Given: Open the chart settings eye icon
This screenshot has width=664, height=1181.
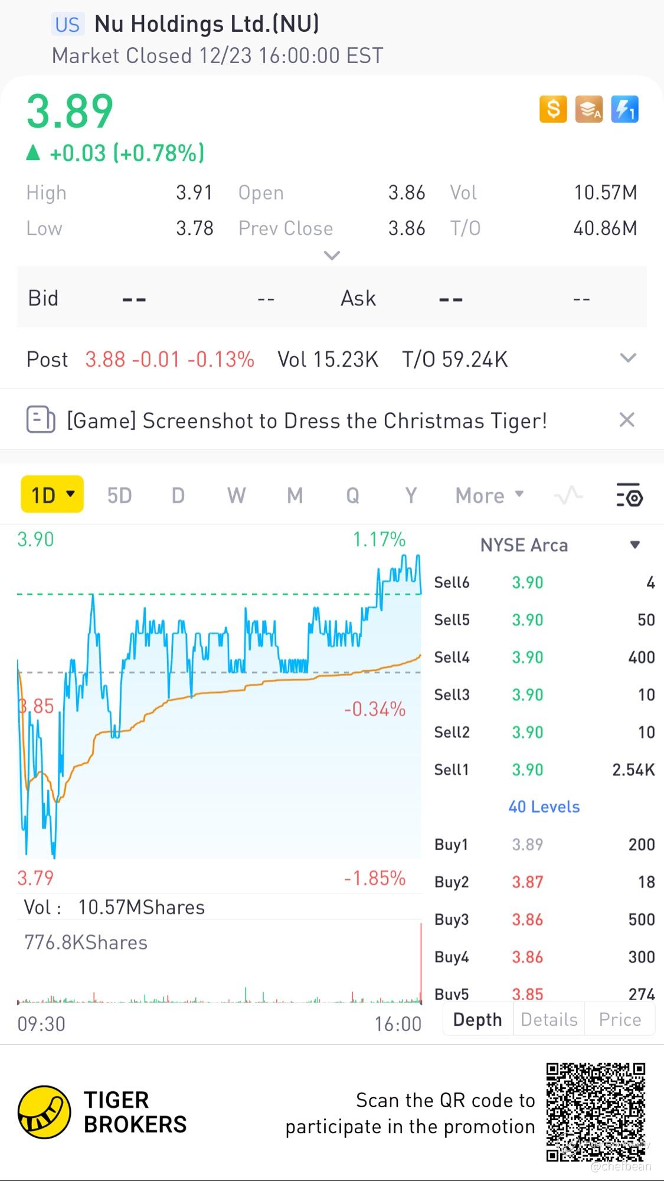Looking at the screenshot, I should click(x=629, y=495).
